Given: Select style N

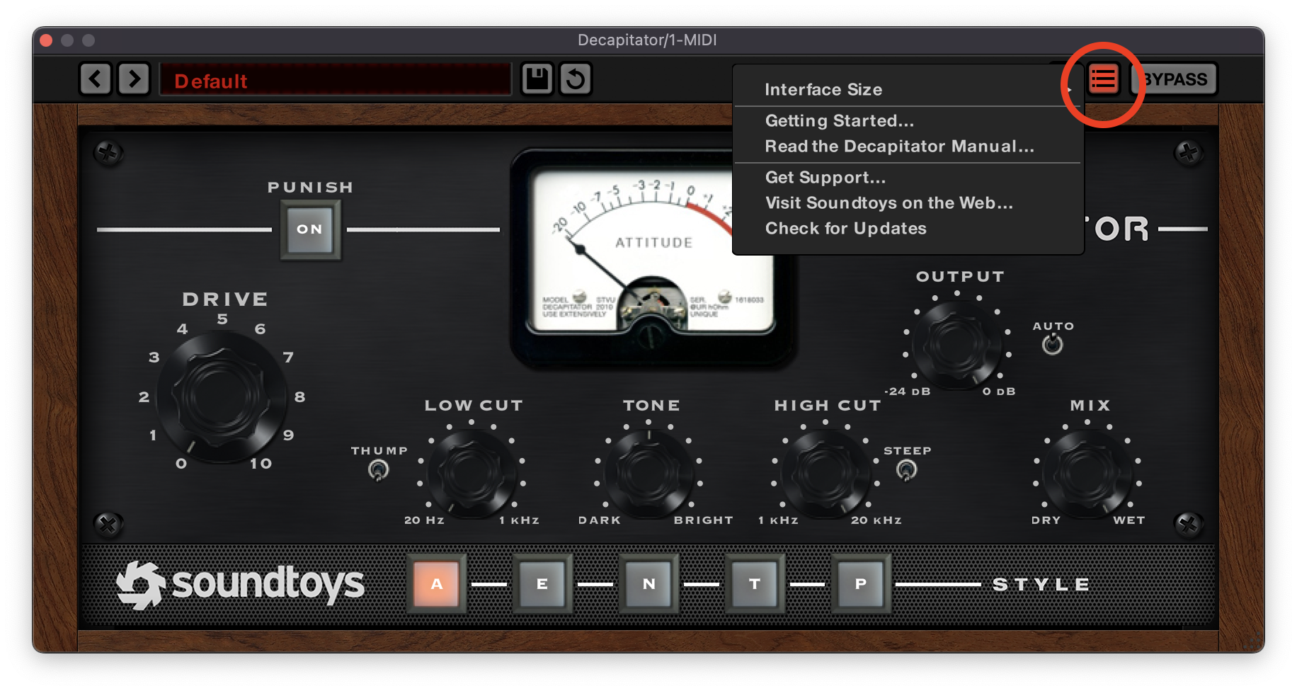Looking at the screenshot, I should (x=648, y=584).
